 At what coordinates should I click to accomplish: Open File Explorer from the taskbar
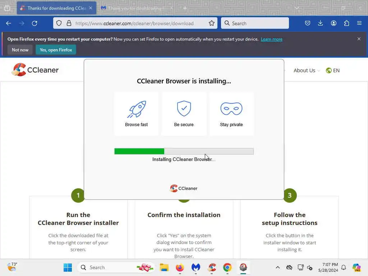pyautogui.click(x=164, y=267)
